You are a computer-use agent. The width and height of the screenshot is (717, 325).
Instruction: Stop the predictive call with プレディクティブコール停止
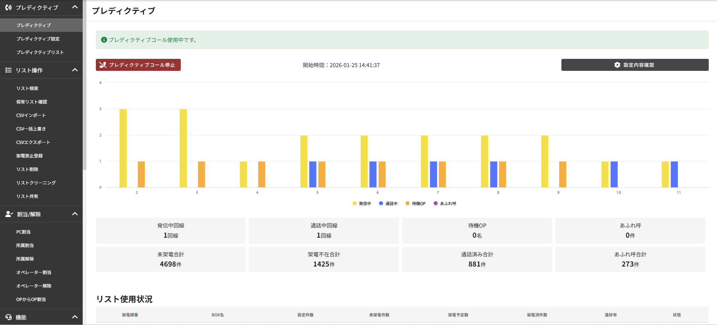138,65
